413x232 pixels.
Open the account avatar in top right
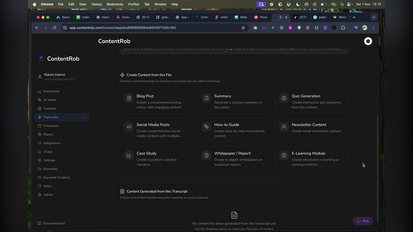368,41
